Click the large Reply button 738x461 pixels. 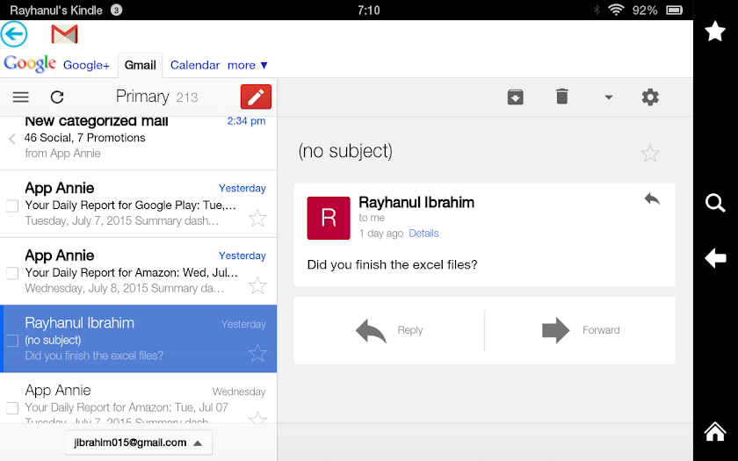coord(389,330)
